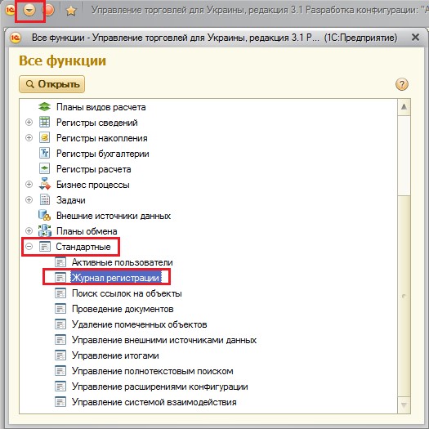Expand the Планы обмена node
The width and height of the screenshot is (429, 429).
click(29, 231)
